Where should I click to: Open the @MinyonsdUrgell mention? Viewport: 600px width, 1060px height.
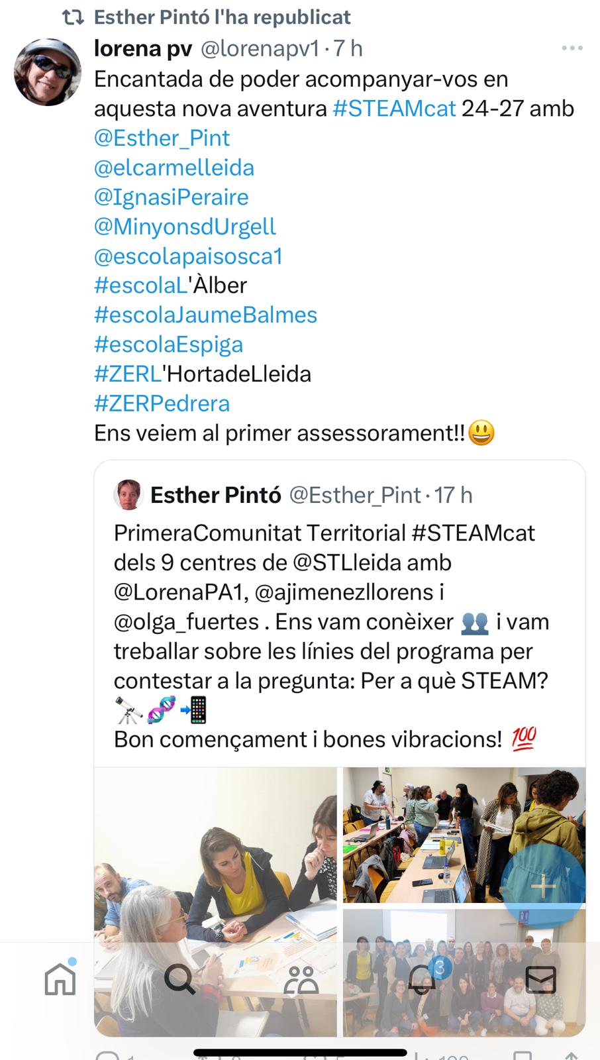pos(185,227)
